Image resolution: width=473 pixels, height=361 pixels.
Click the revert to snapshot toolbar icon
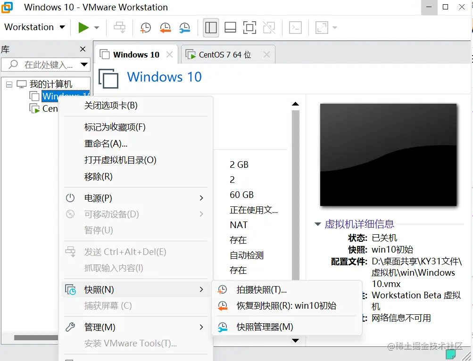coord(166,27)
